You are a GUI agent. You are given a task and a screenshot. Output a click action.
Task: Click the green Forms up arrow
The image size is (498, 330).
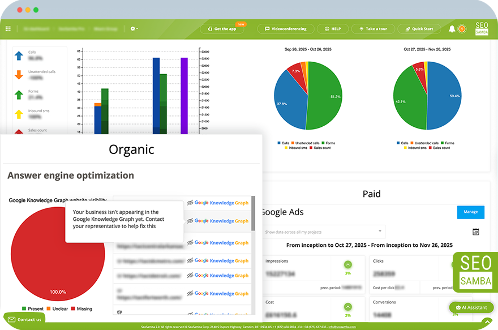[19, 95]
